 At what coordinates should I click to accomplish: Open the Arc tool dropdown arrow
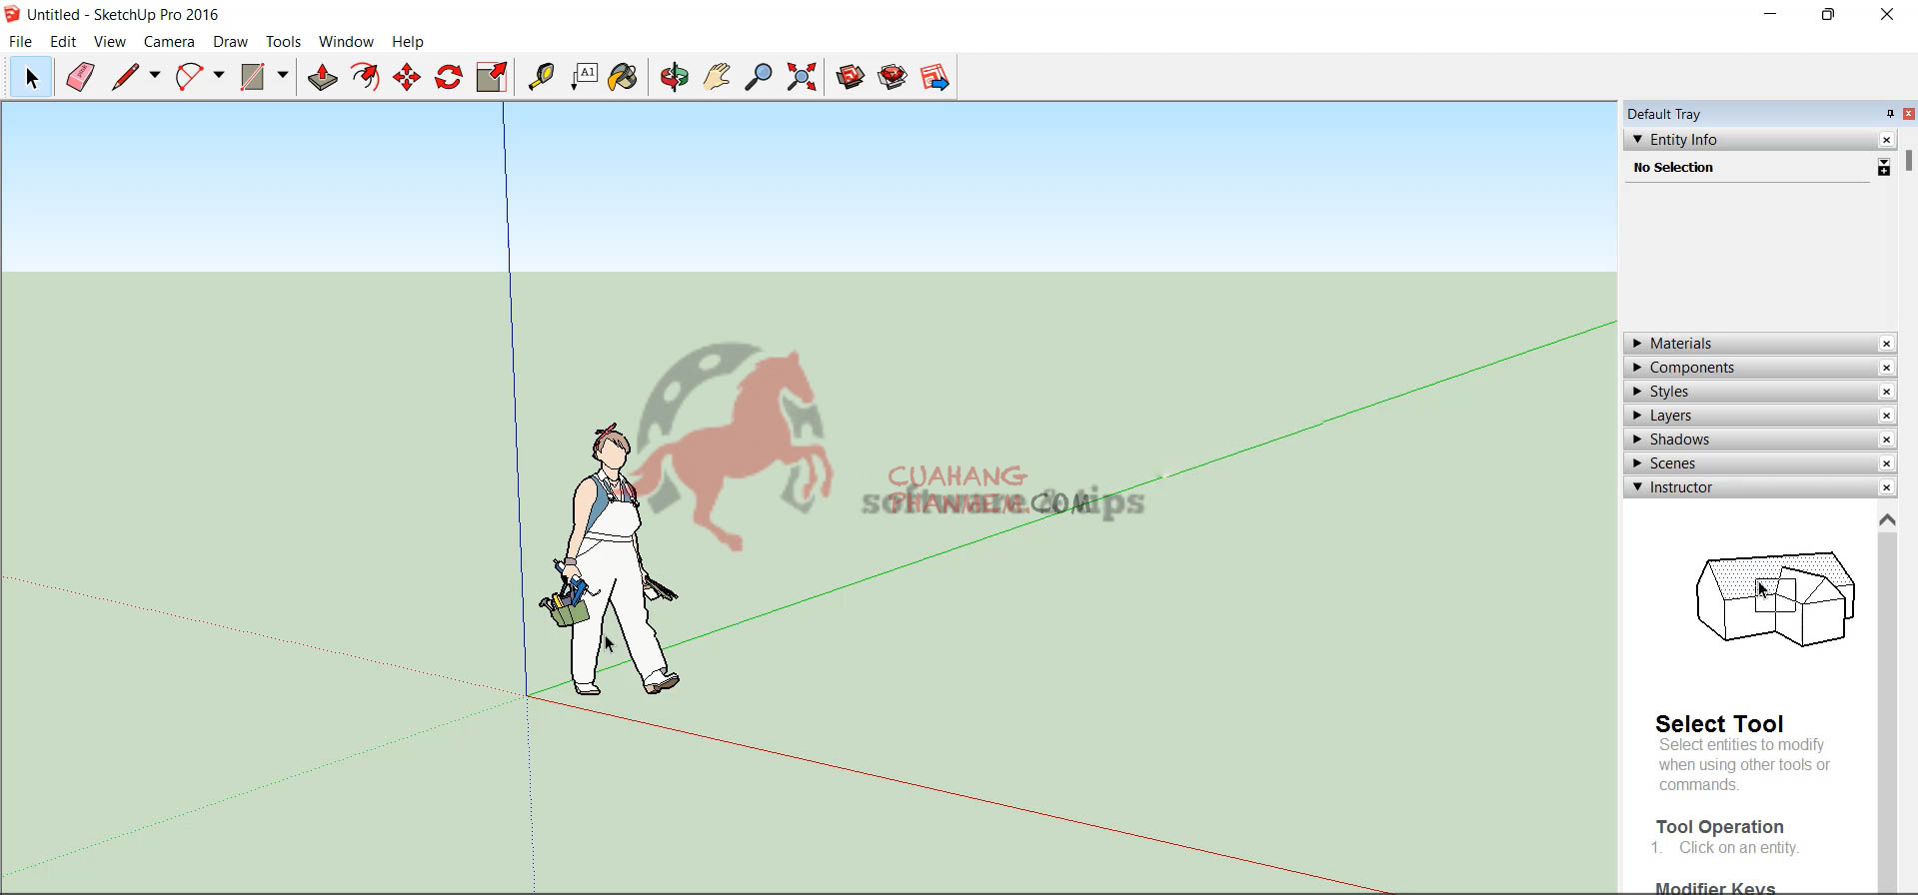(x=219, y=76)
